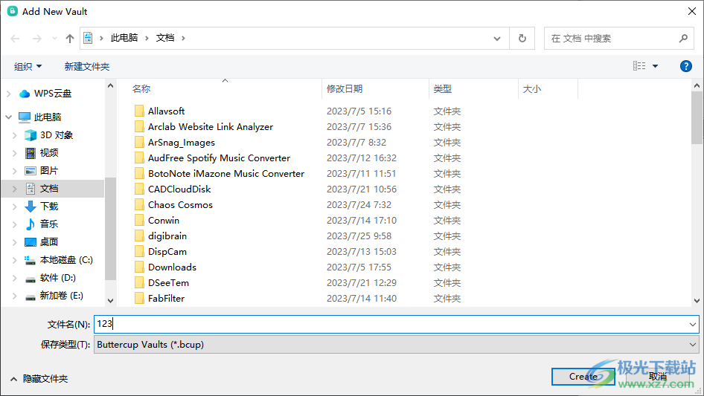Open 下载 folder in sidebar

pyautogui.click(x=48, y=207)
